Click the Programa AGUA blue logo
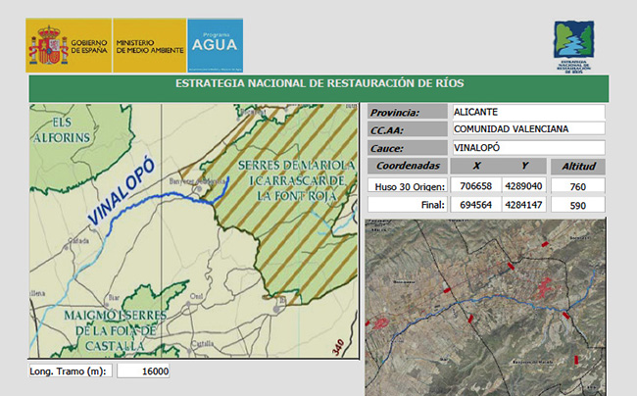The height and width of the screenshot is (396, 637). click(x=215, y=45)
